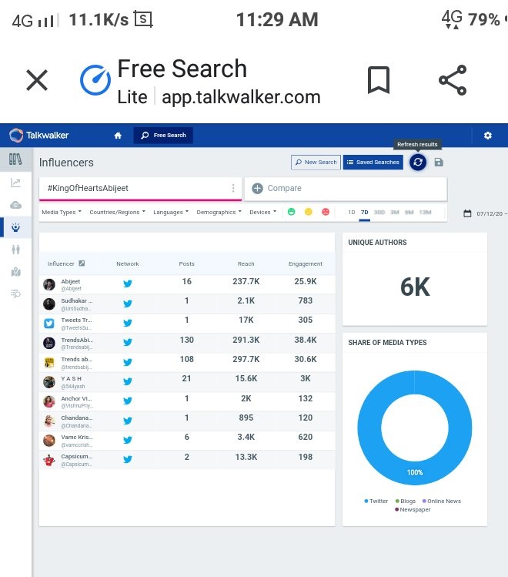Open the demographics people sidebar icon
This screenshot has width=508, height=577.
tap(15, 250)
